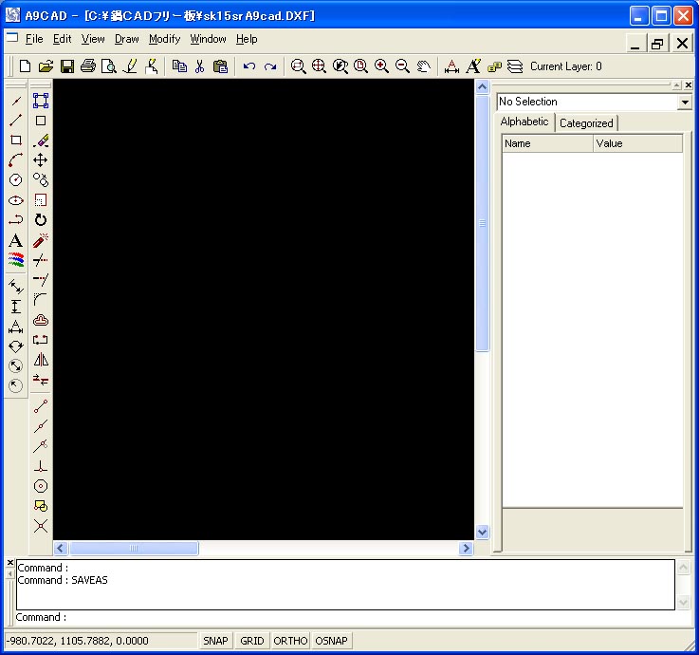Open the Layers manager icon
Screen dimensions: 699x655
pos(515,66)
